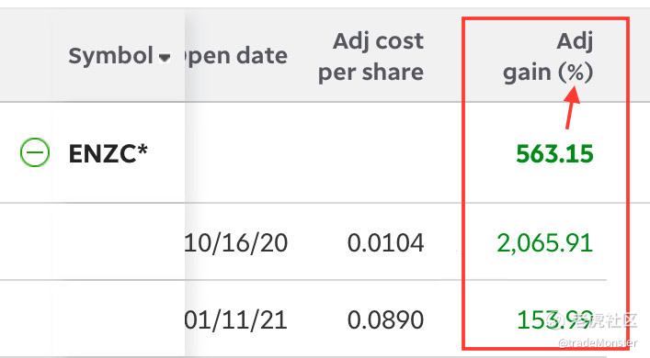Image resolution: width=650 pixels, height=358 pixels.
Task: Select Adj cost per share header
Action: point(371,56)
